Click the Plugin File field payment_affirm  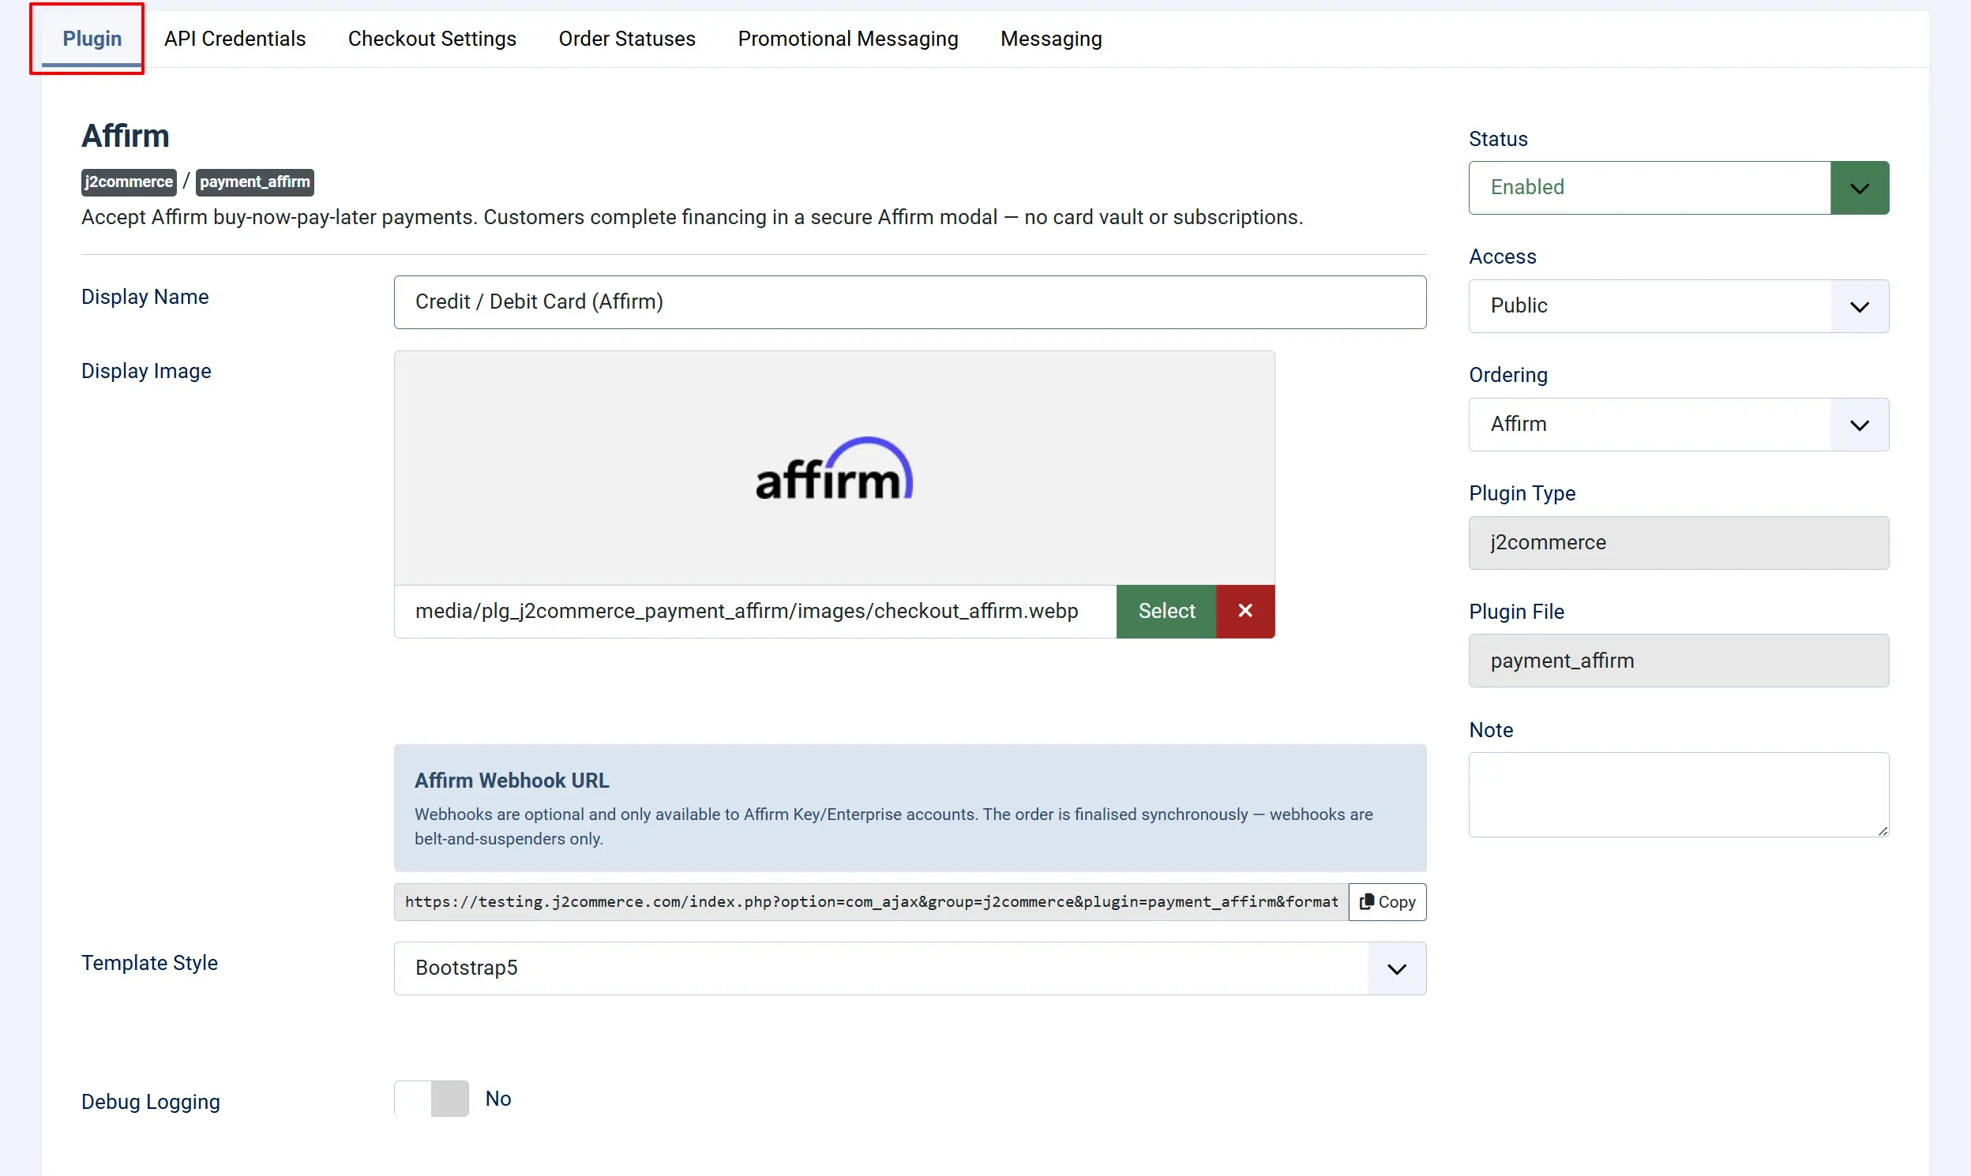pyautogui.click(x=1678, y=661)
